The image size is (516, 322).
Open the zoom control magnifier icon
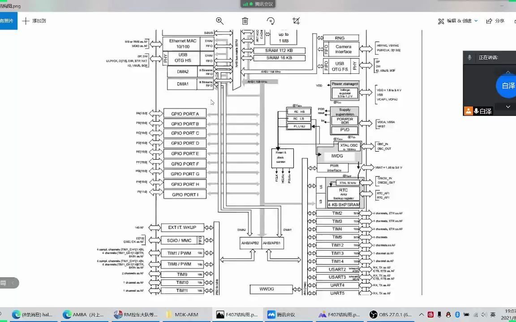tap(219, 21)
